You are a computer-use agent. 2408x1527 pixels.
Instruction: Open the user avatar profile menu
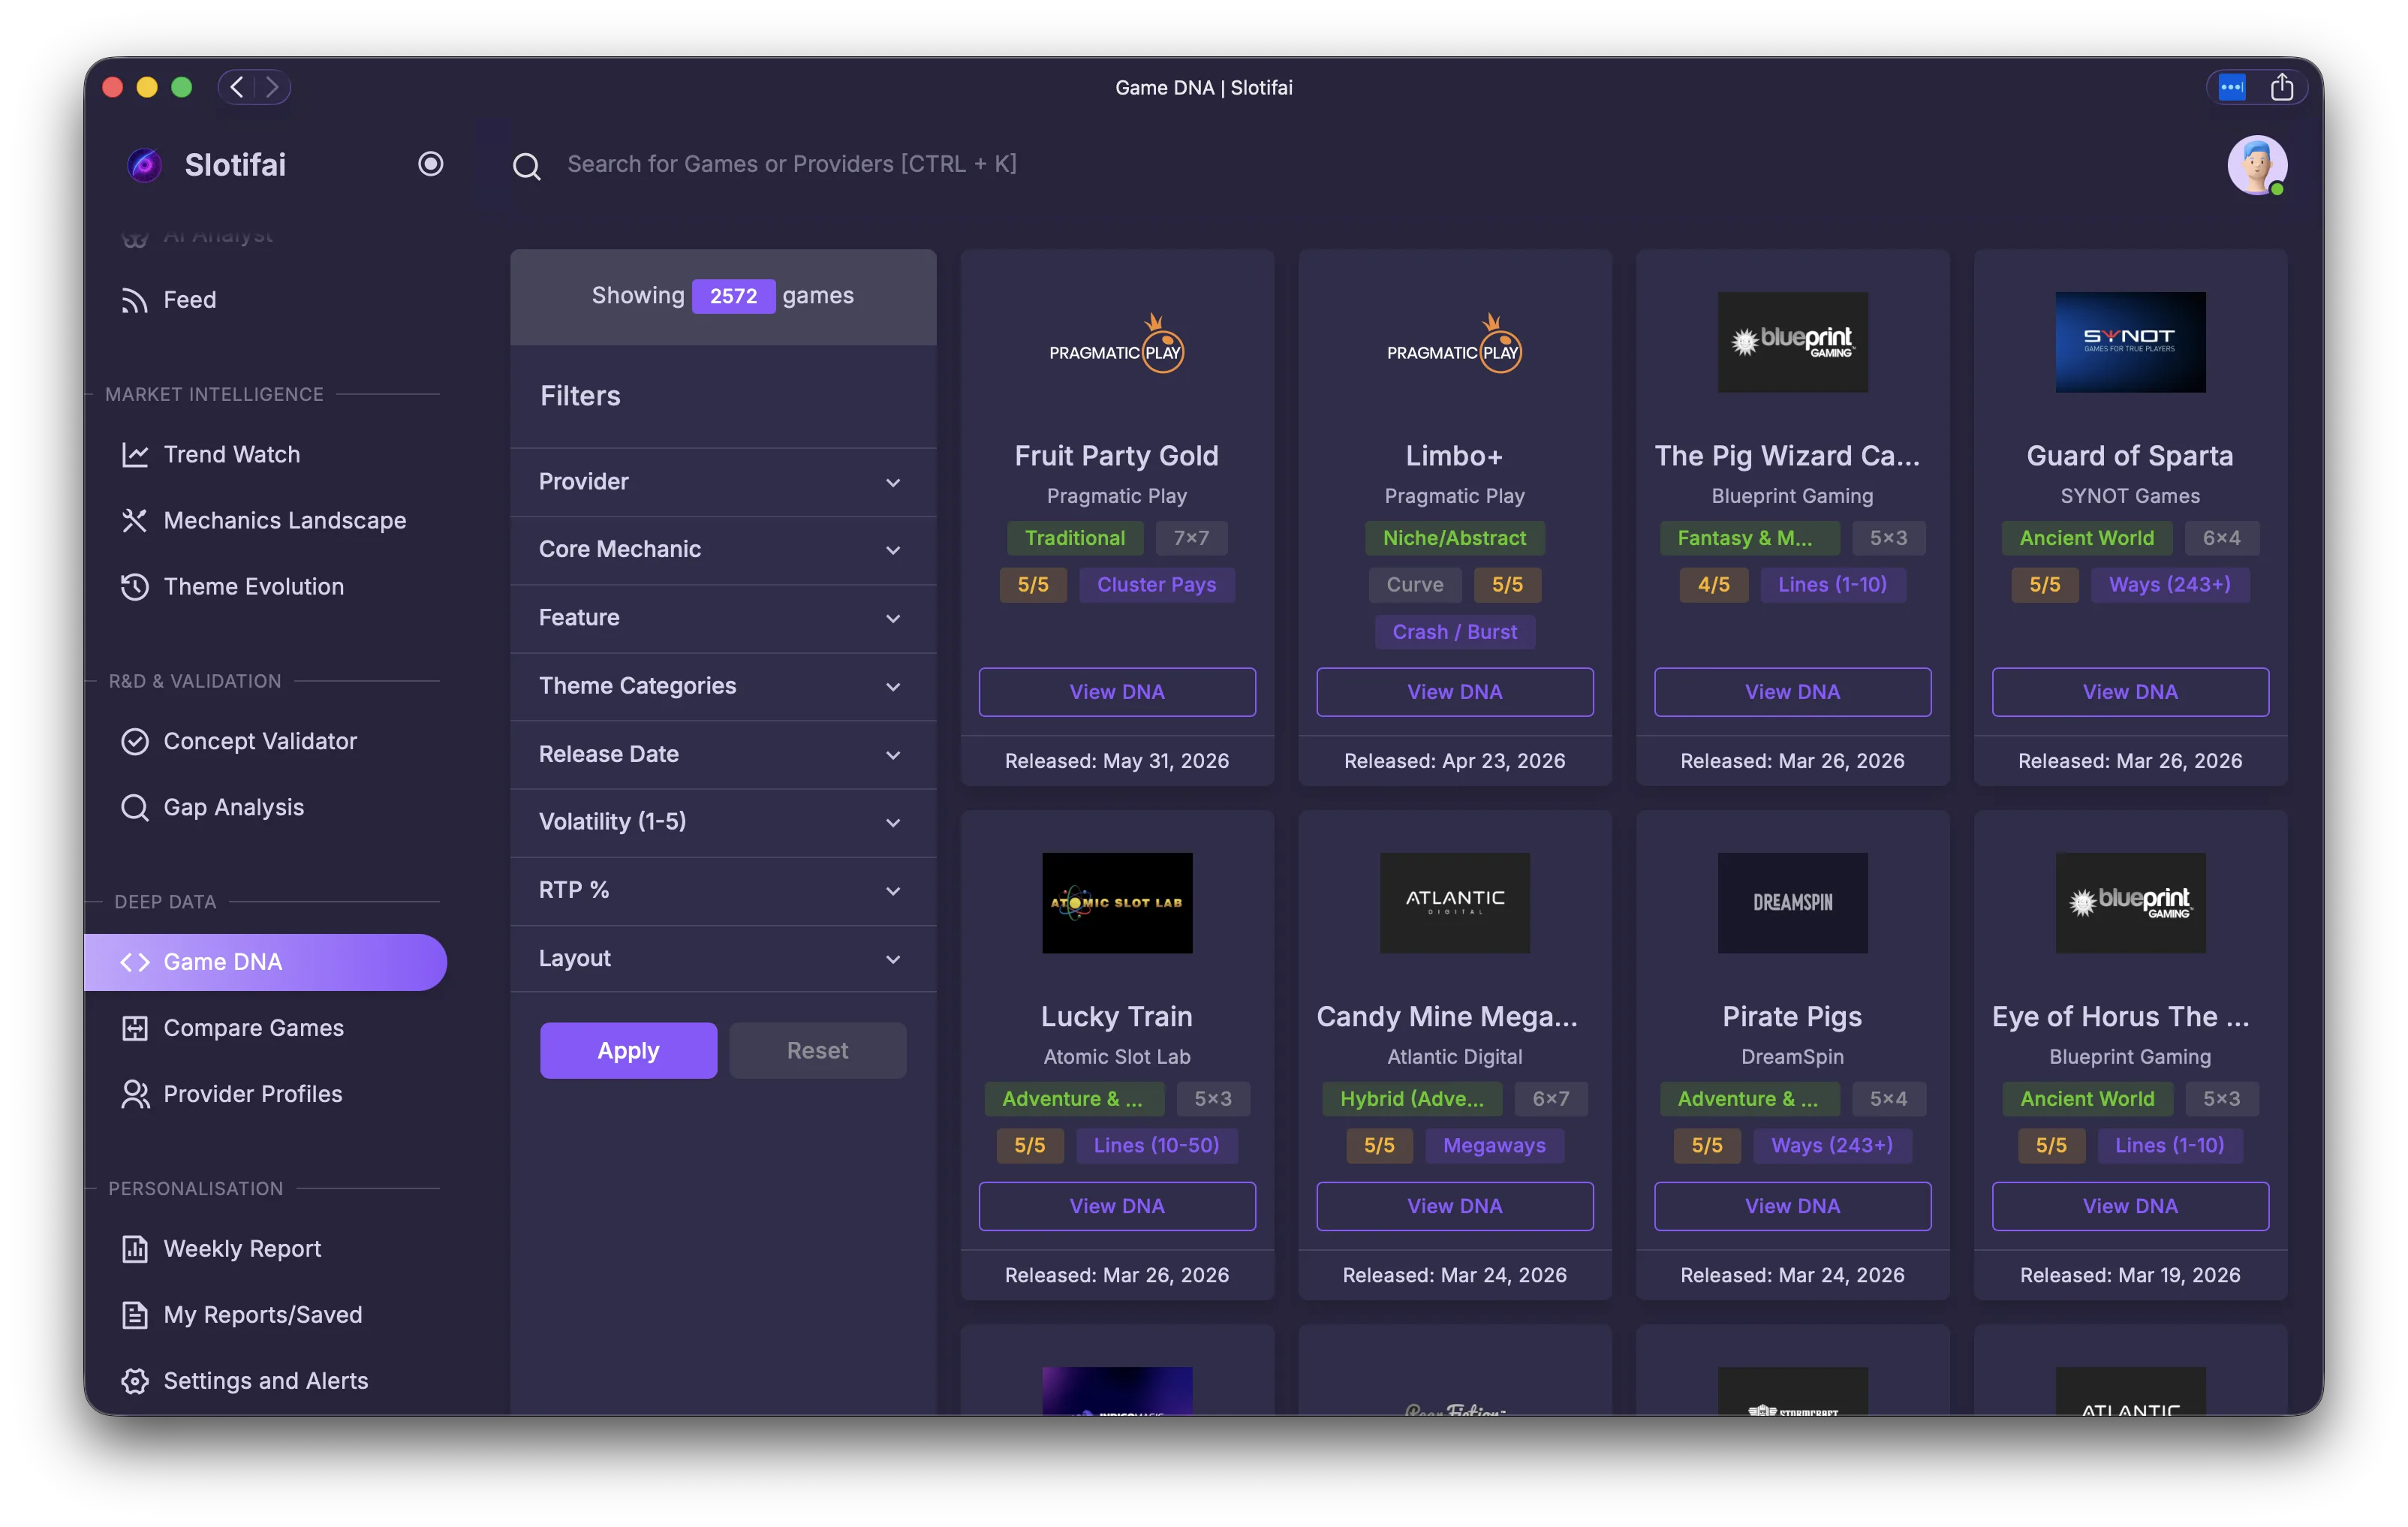click(x=2256, y=165)
